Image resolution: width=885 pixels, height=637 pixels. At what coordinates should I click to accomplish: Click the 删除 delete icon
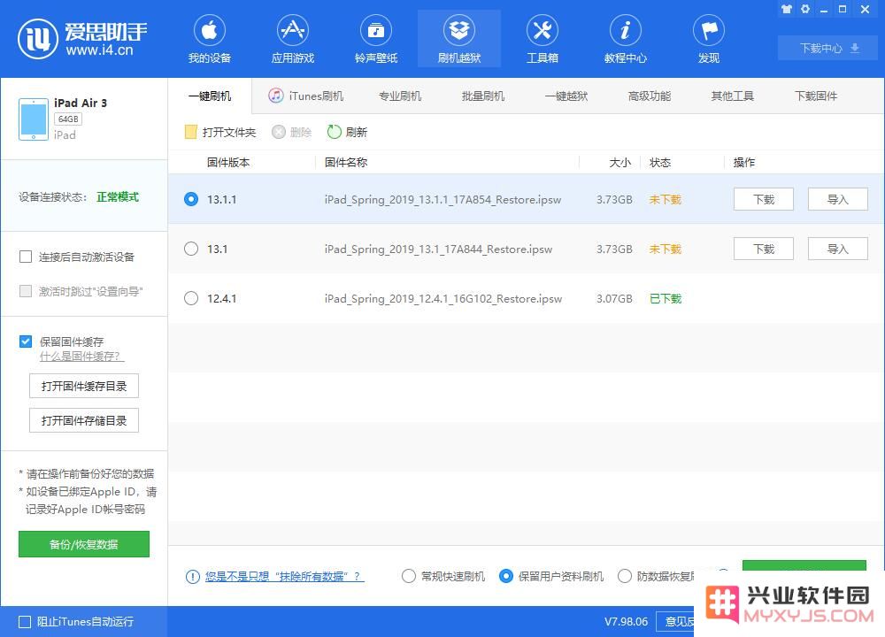point(278,132)
